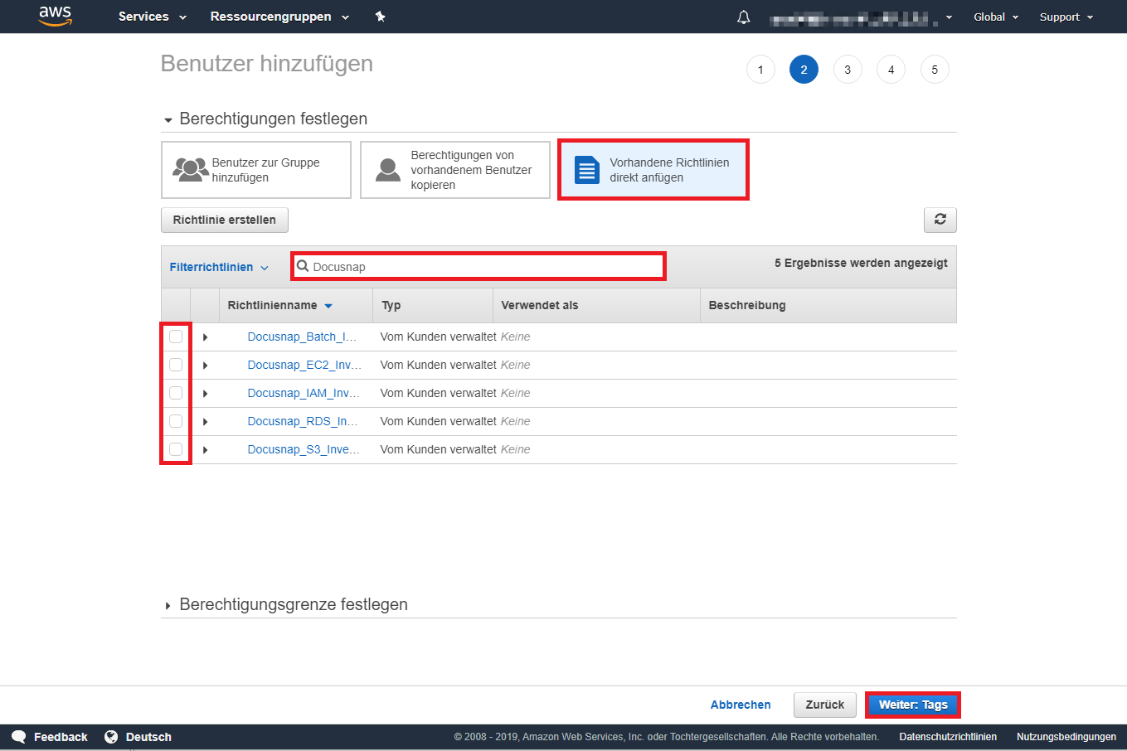Viewport: 1127px width, 751px height.
Task: Open the notifications bell
Action: [x=744, y=17]
